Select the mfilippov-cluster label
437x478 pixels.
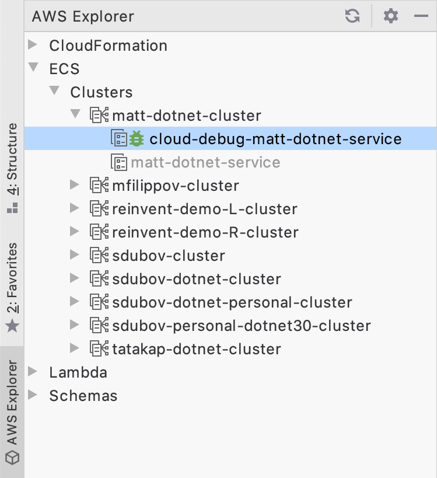176,186
